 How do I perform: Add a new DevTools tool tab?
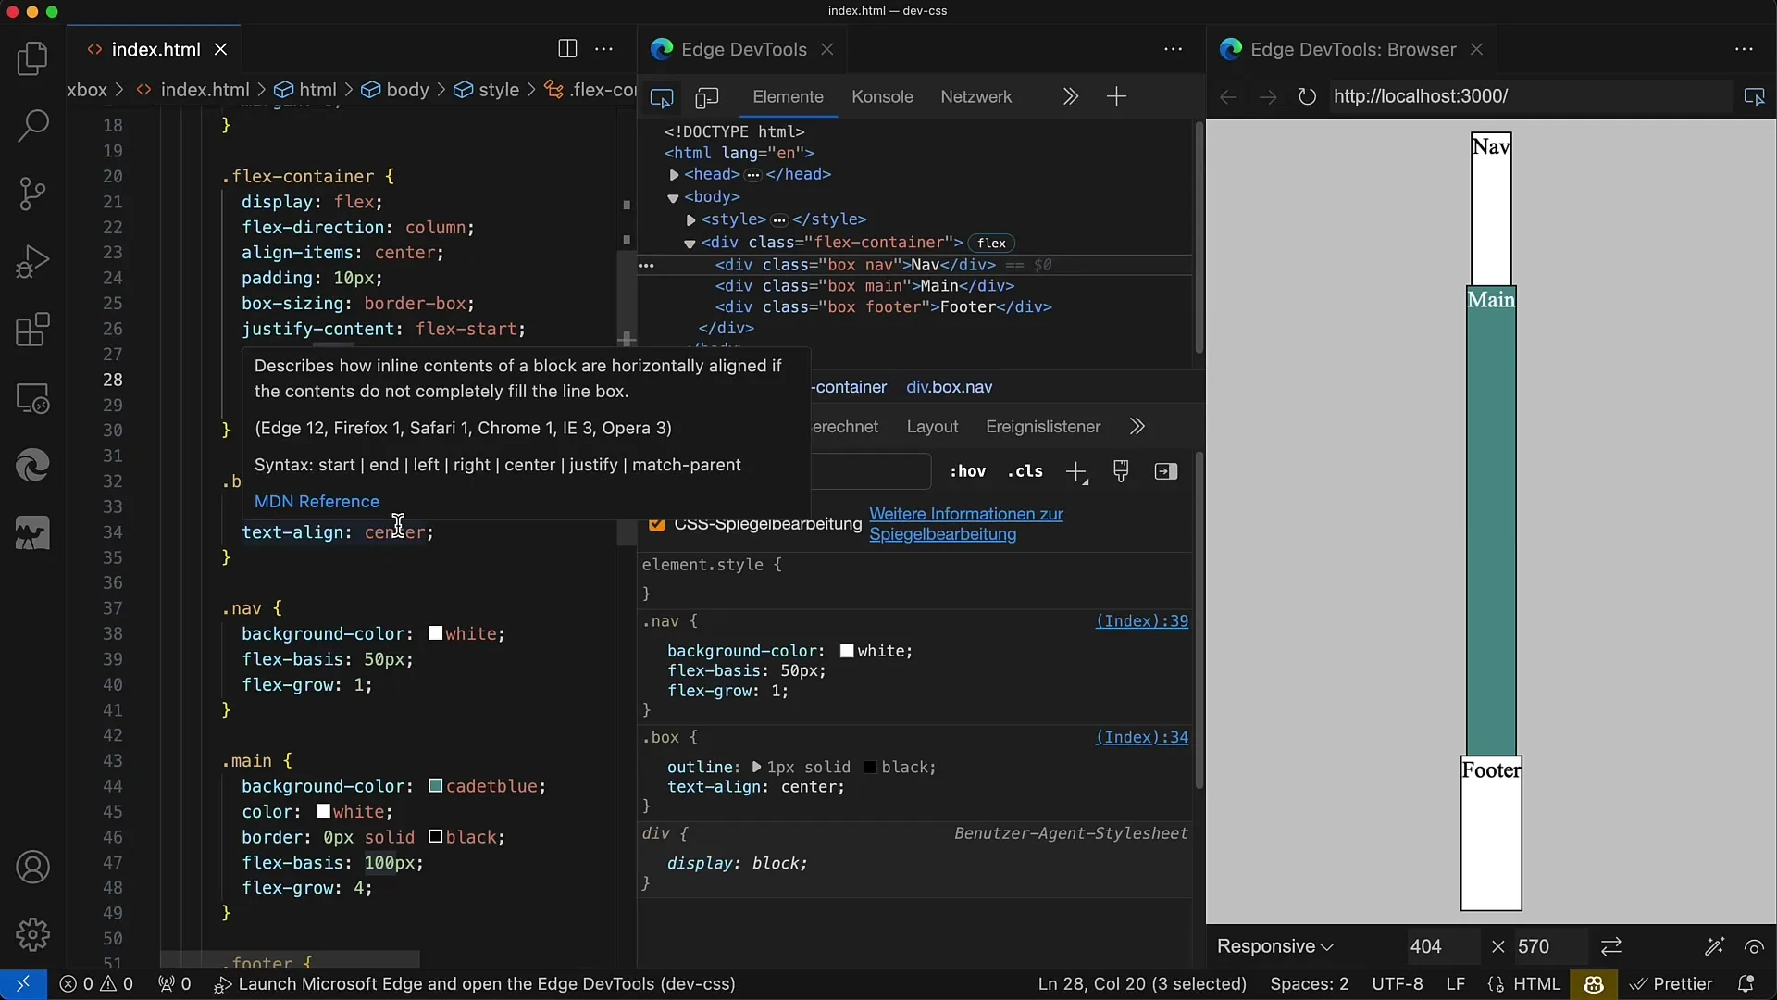coord(1116,96)
